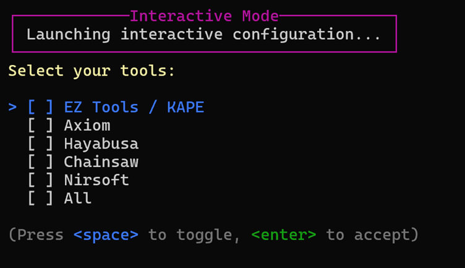The width and height of the screenshot is (465, 268).
Task: Click the All option label
Action: [78, 199]
